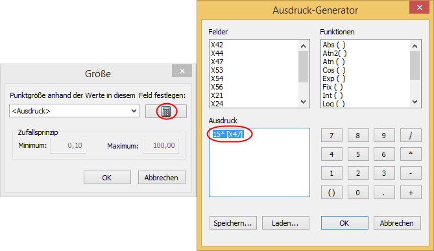
Task: Select field X54 in Felder list
Action: click(x=217, y=78)
